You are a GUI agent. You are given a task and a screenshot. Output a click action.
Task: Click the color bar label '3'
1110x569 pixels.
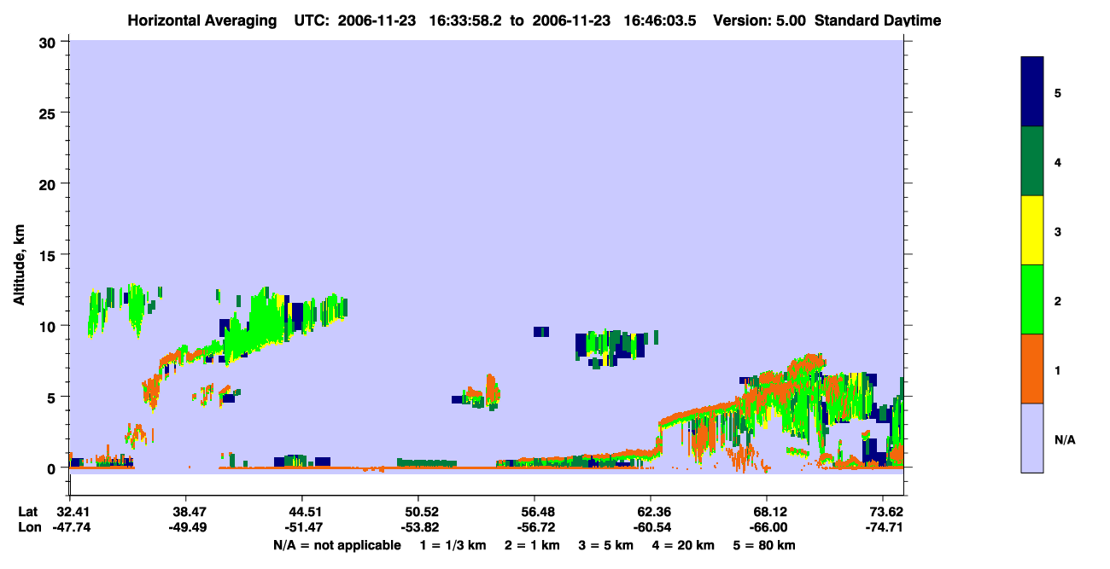tap(1058, 231)
